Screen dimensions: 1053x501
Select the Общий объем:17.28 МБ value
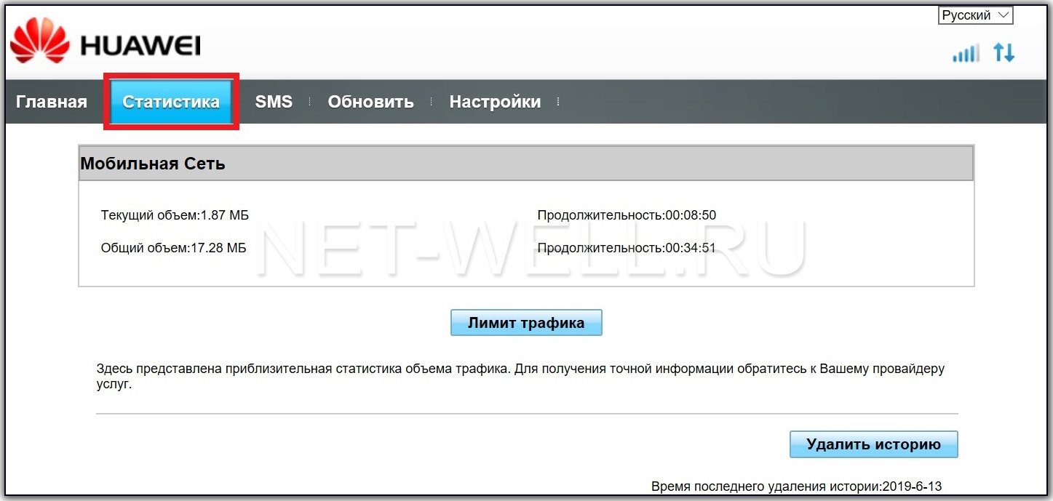tap(173, 248)
